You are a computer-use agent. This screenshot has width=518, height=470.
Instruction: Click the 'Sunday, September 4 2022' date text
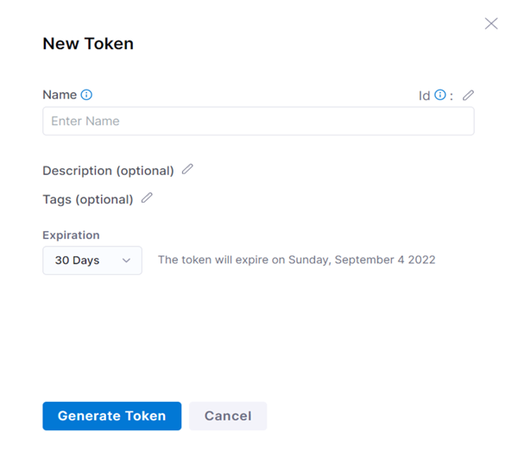click(x=362, y=260)
